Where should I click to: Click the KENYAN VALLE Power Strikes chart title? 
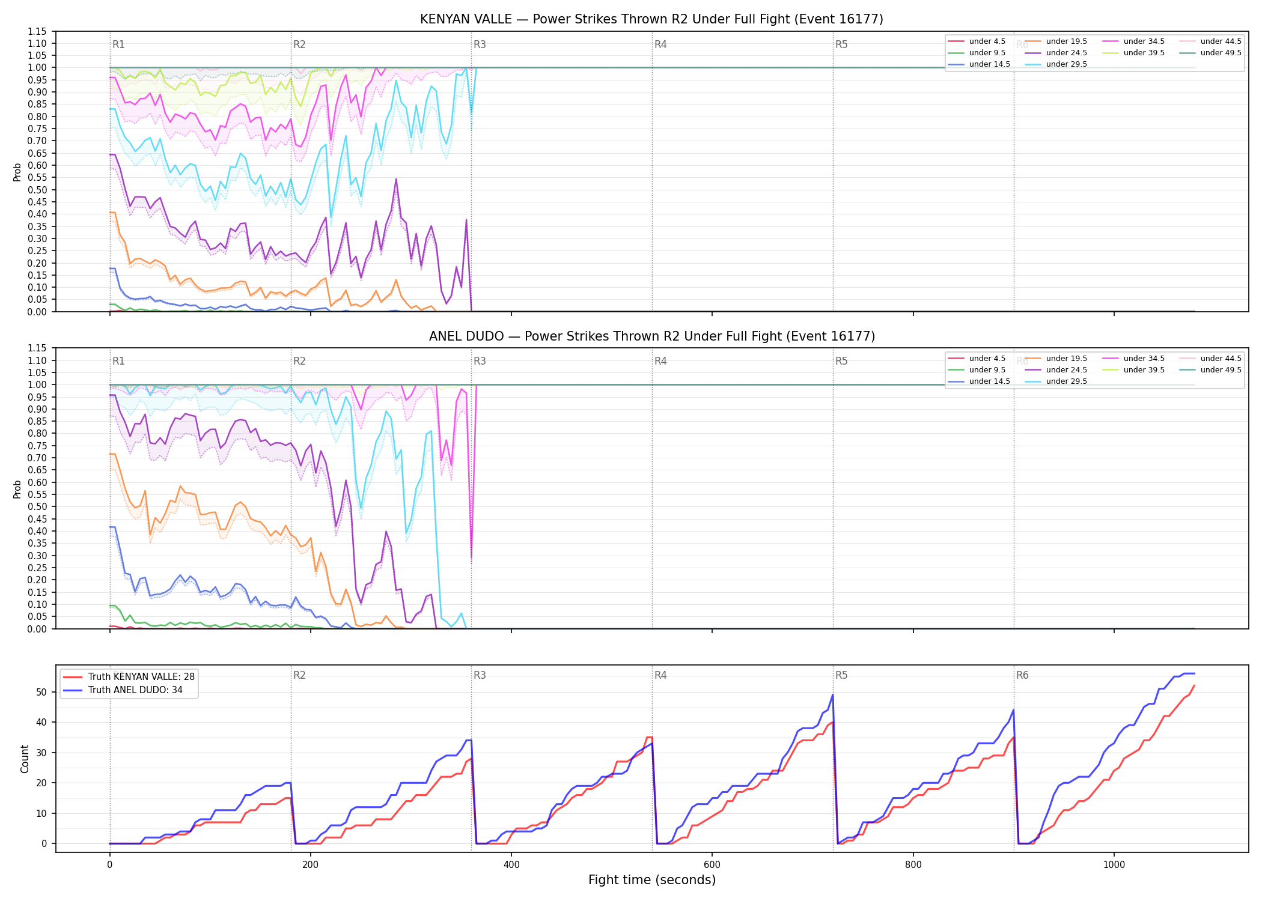[651, 19]
